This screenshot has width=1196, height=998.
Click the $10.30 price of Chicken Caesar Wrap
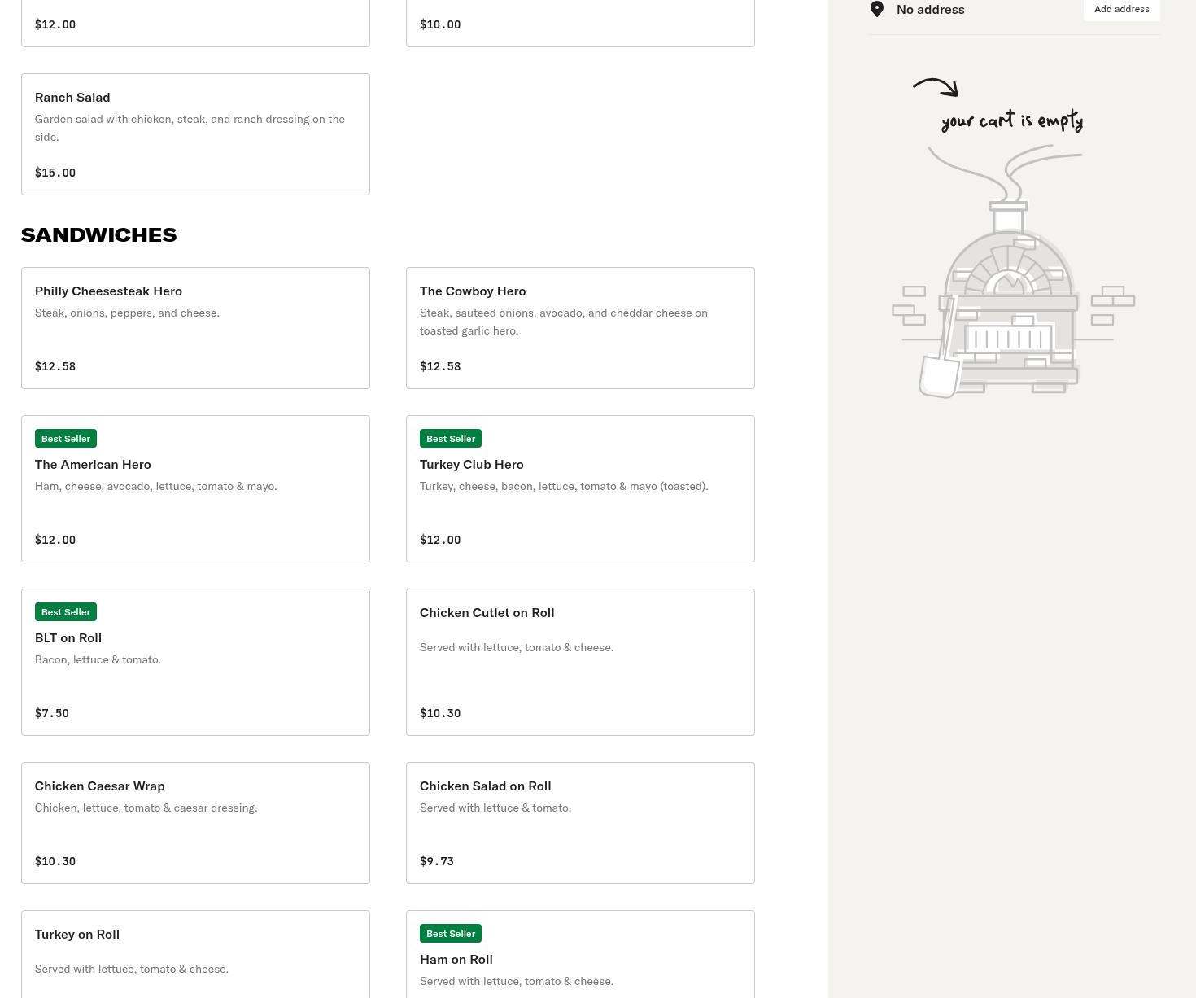[x=55, y=861]
